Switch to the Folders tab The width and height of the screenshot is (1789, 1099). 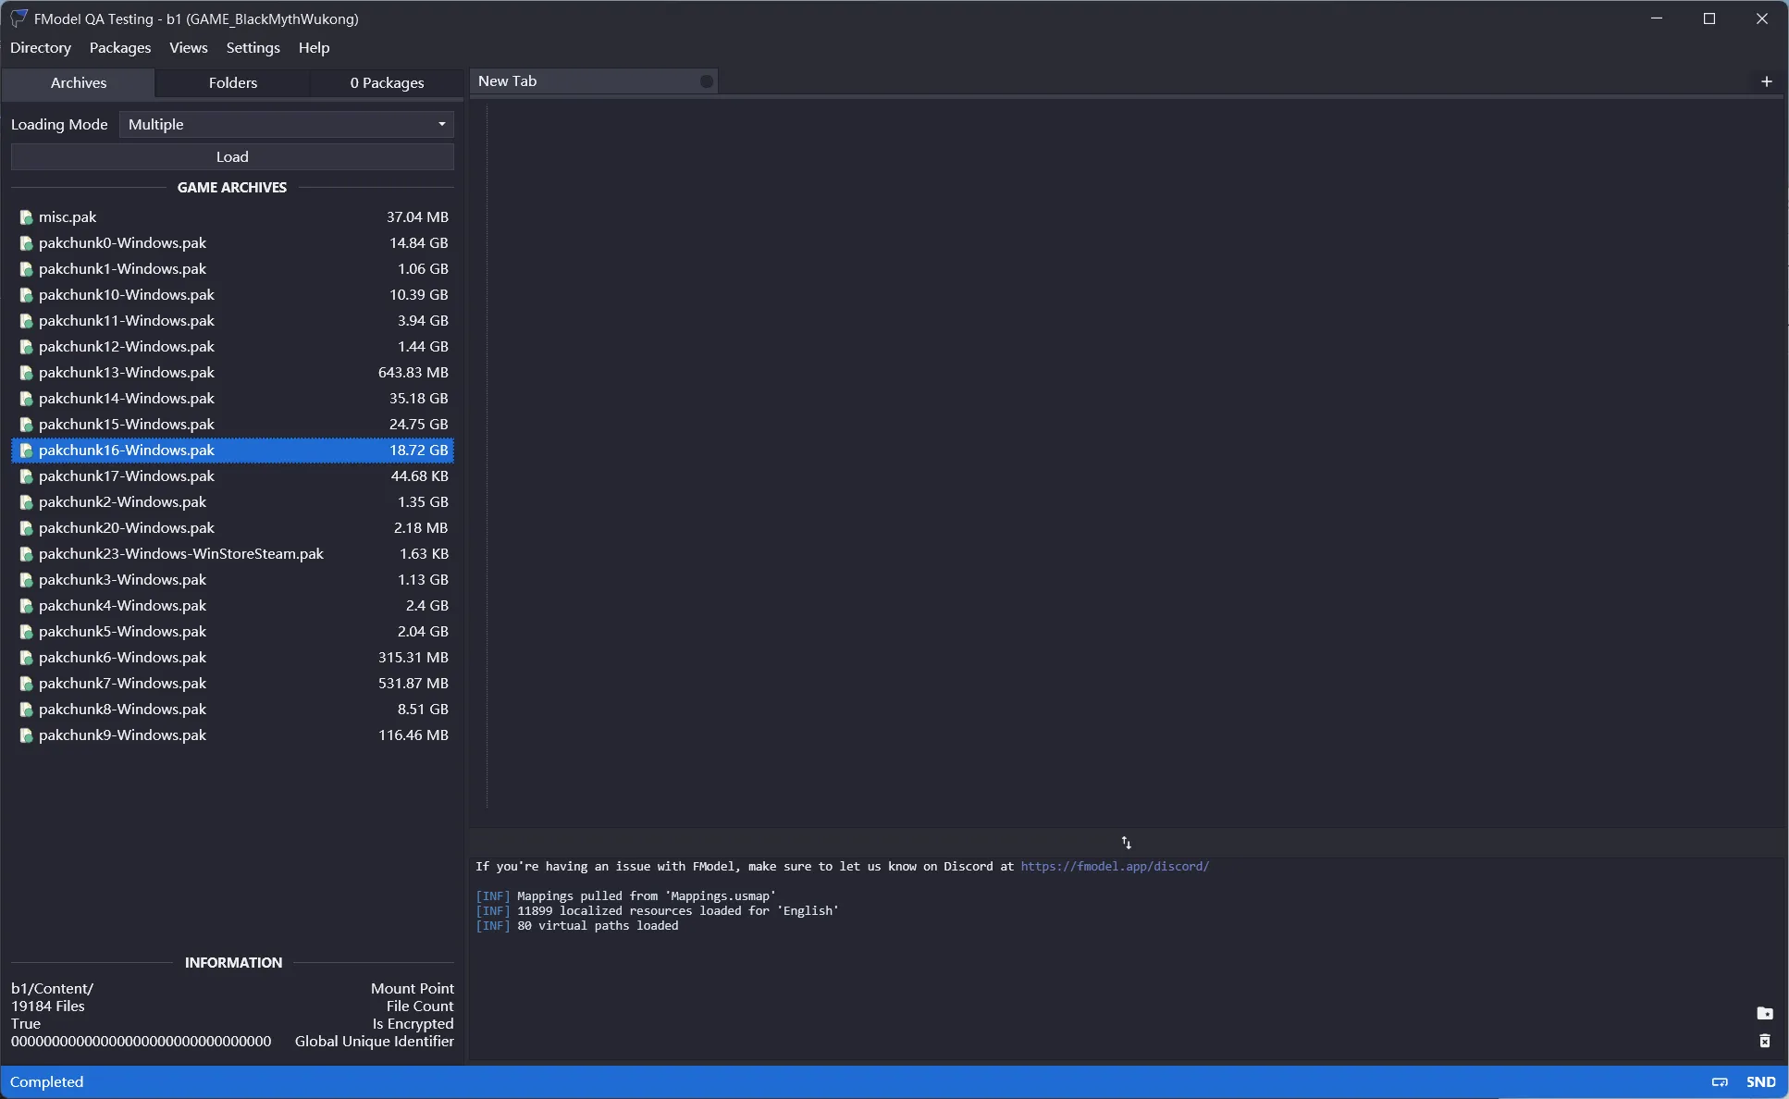232,82
